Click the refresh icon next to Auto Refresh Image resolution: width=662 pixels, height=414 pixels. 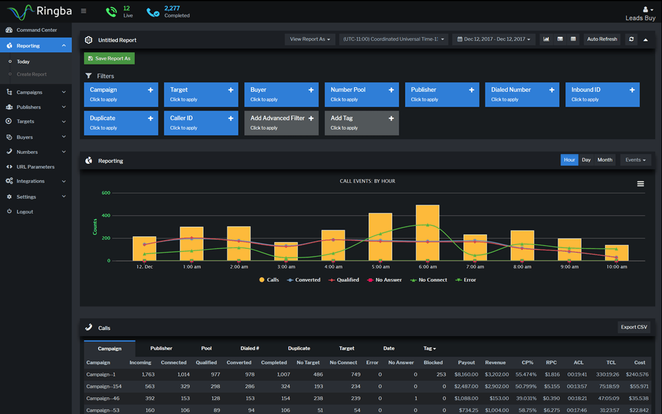pyautogui.click(x=631, y=39)
